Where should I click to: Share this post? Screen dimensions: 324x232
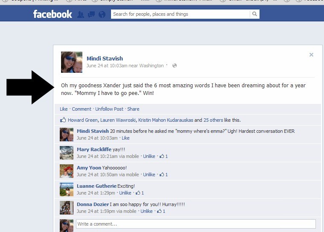[133, 109]
